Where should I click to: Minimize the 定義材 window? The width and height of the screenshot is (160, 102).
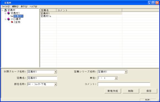(x=150, y=3)
